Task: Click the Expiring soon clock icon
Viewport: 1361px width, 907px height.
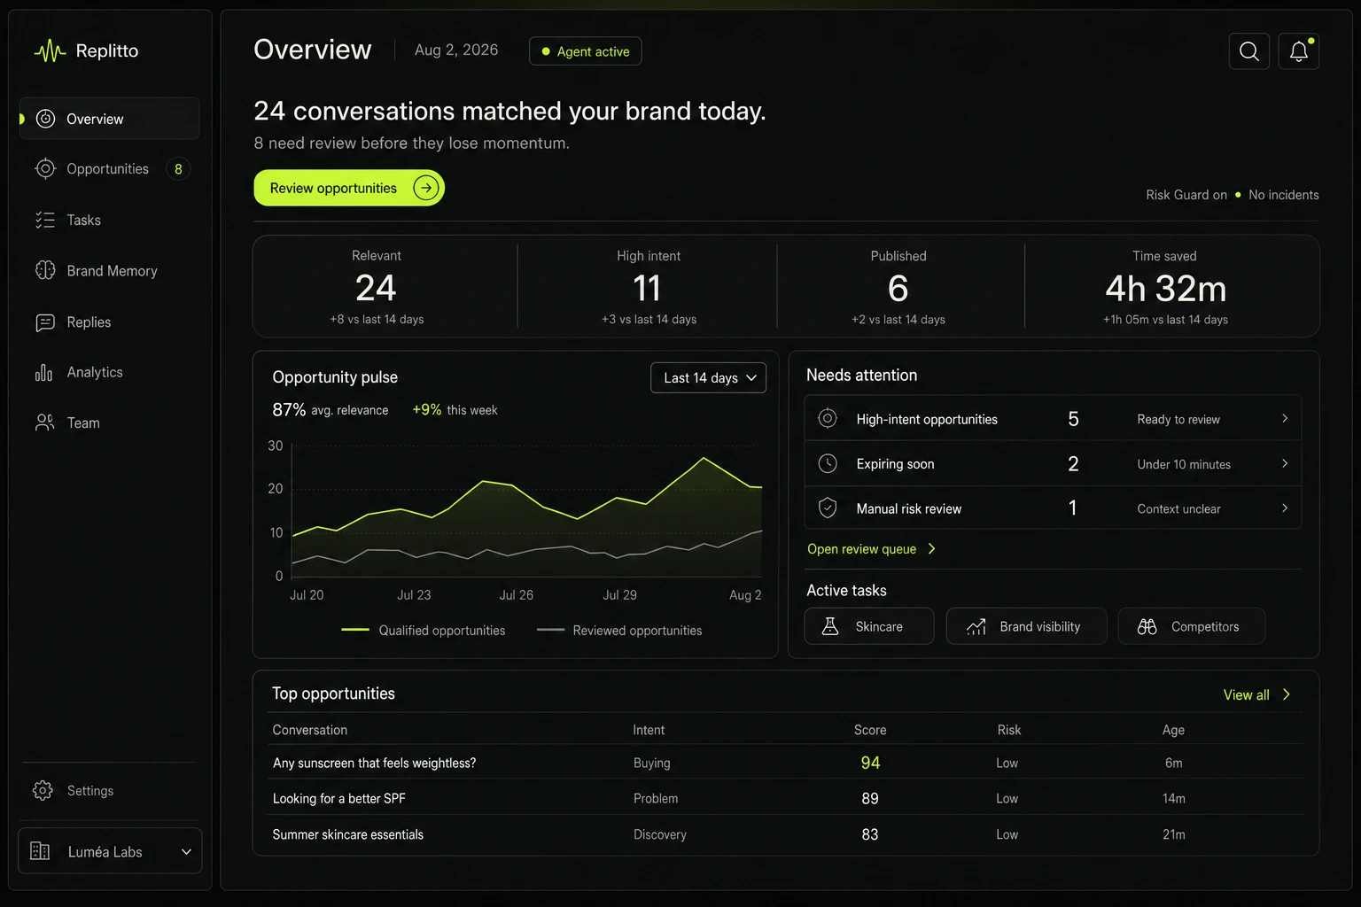Action: [828, 463]
